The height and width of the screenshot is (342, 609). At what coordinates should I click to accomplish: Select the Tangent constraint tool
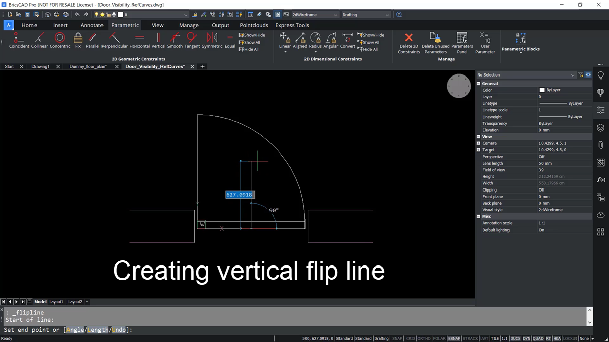192,38
